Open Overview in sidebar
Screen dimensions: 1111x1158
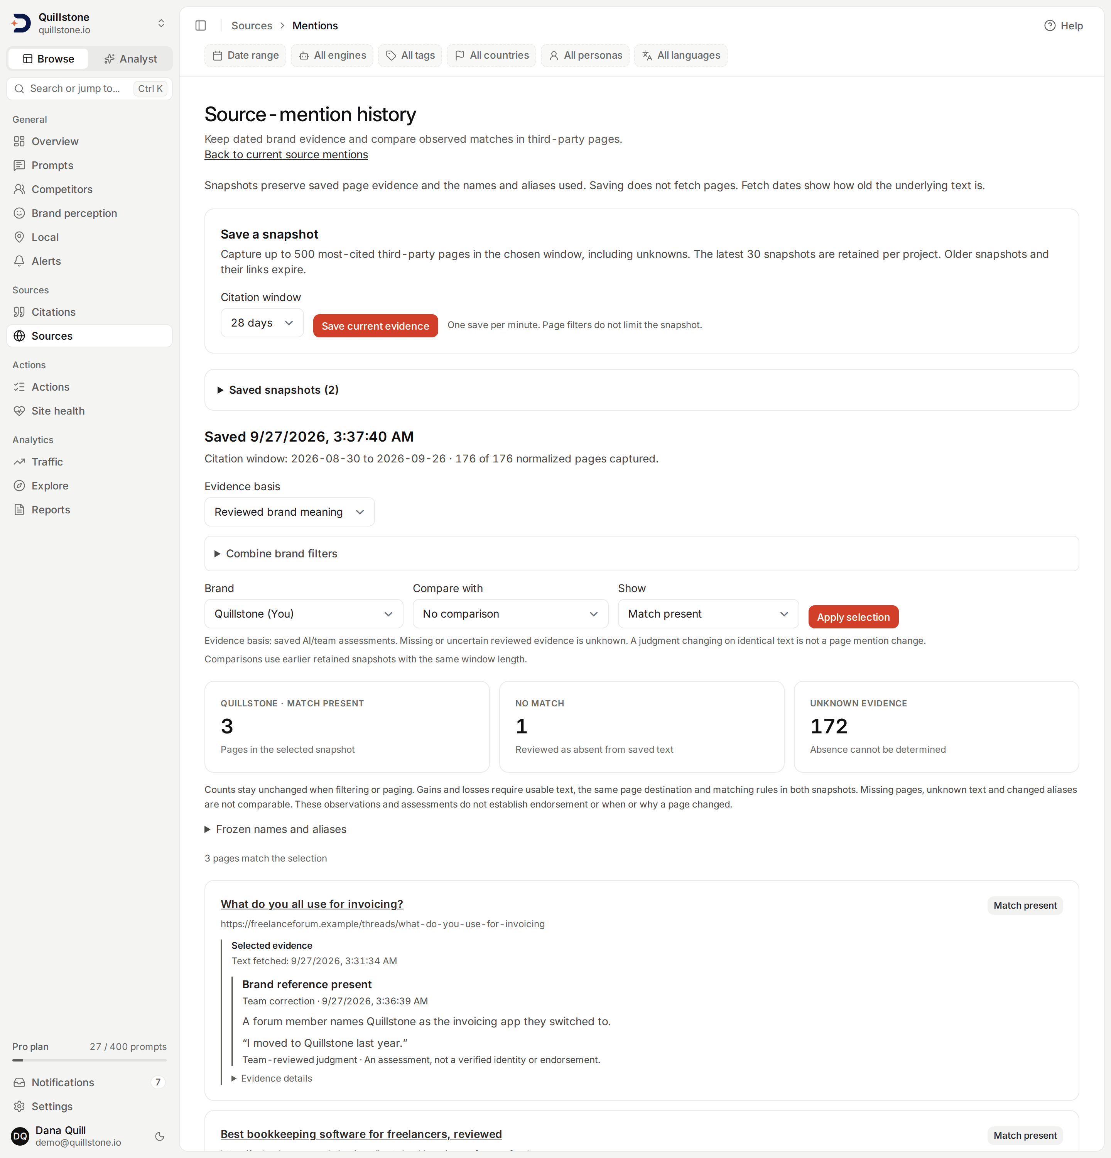click(x=90, y=141)
